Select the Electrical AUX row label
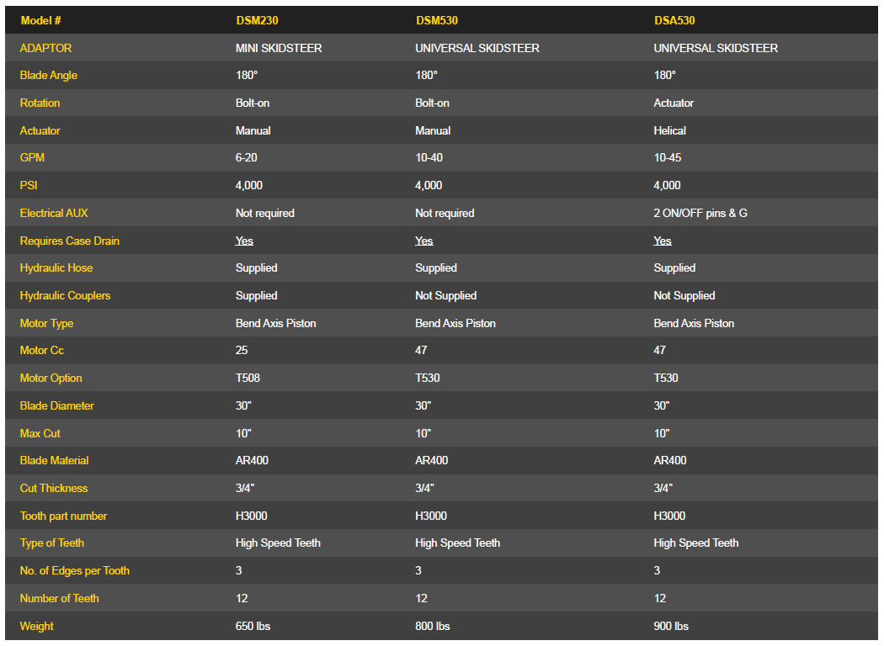The image size is (884, 646). point(54,213)
